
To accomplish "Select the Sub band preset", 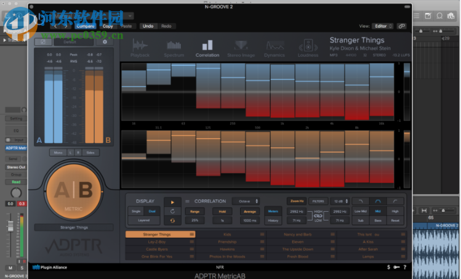I will click(x=361, y=220).
